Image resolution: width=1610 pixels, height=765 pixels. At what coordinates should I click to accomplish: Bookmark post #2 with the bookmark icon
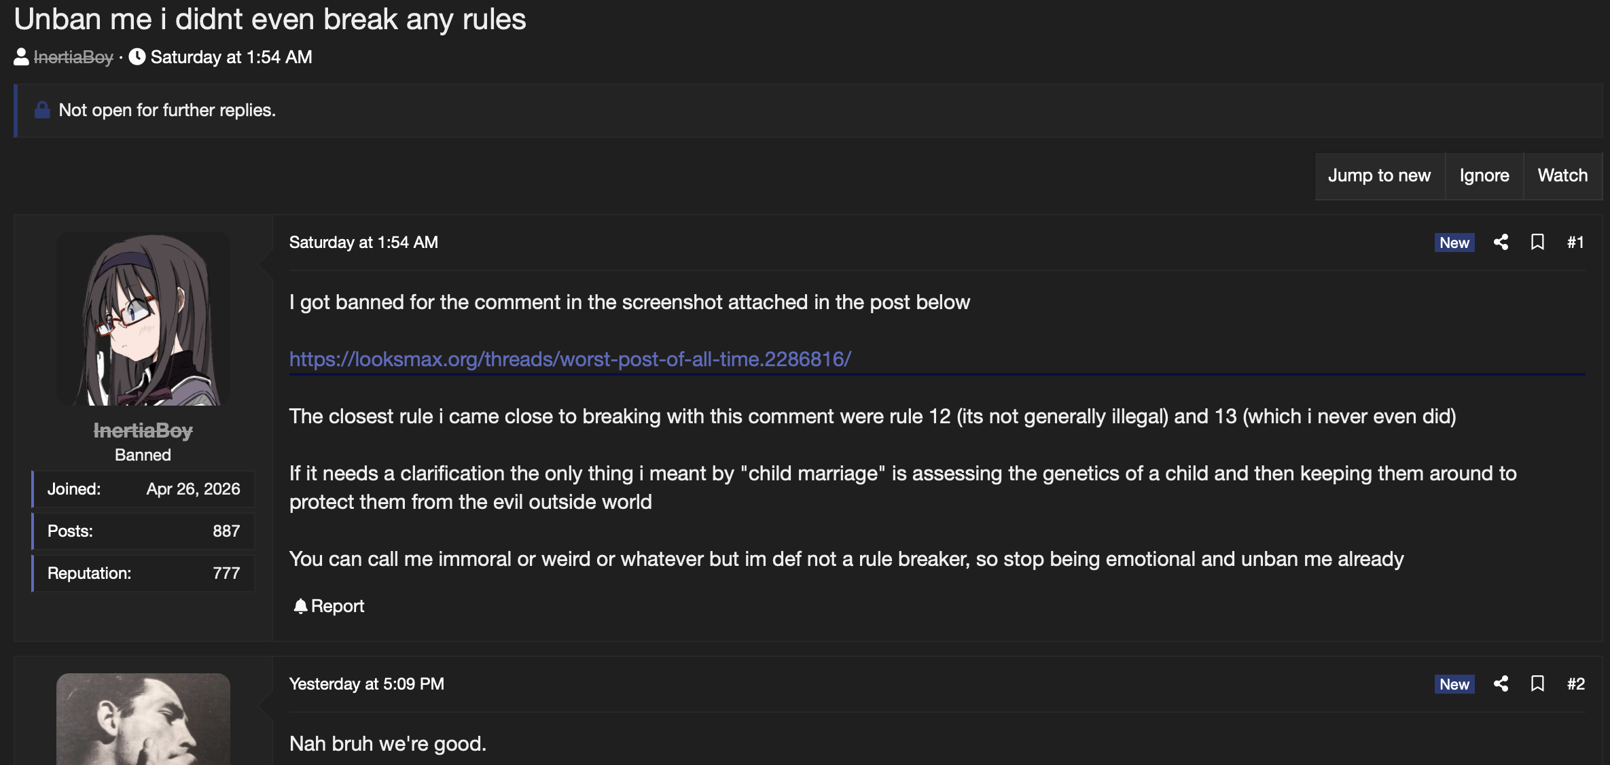pyautogui.click(x=1537, y=684)
